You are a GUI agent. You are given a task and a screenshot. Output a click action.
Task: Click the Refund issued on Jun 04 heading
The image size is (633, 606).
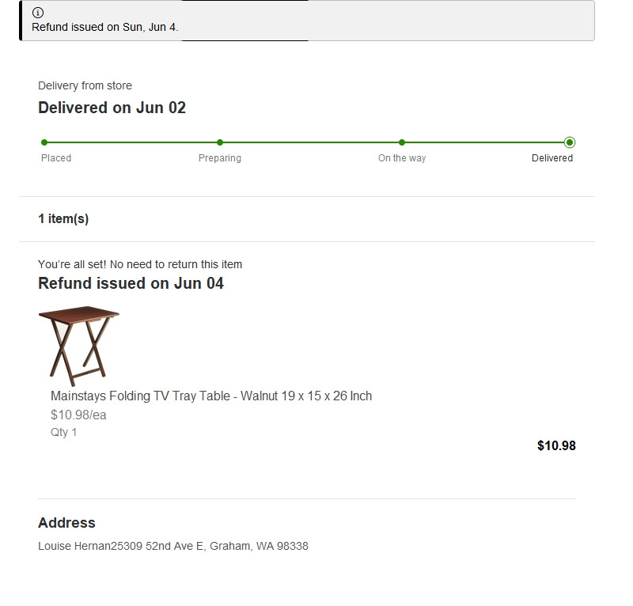click(131, 283)
